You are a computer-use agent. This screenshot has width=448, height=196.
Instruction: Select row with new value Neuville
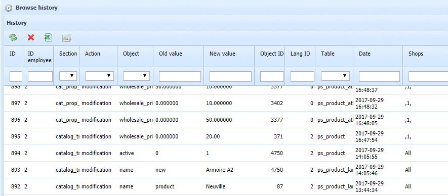pyautogui.click(x=226, y=186)
